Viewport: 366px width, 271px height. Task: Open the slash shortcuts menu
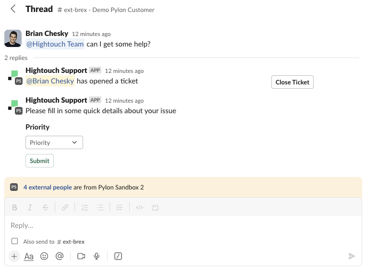[118, 256]
